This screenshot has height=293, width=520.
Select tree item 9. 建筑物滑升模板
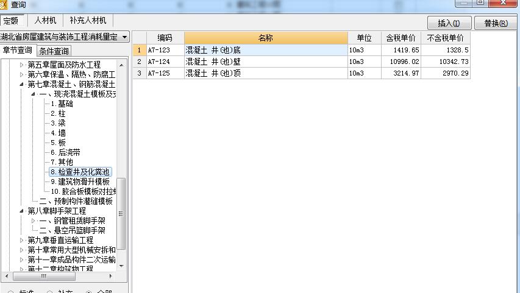coord(80,182)
